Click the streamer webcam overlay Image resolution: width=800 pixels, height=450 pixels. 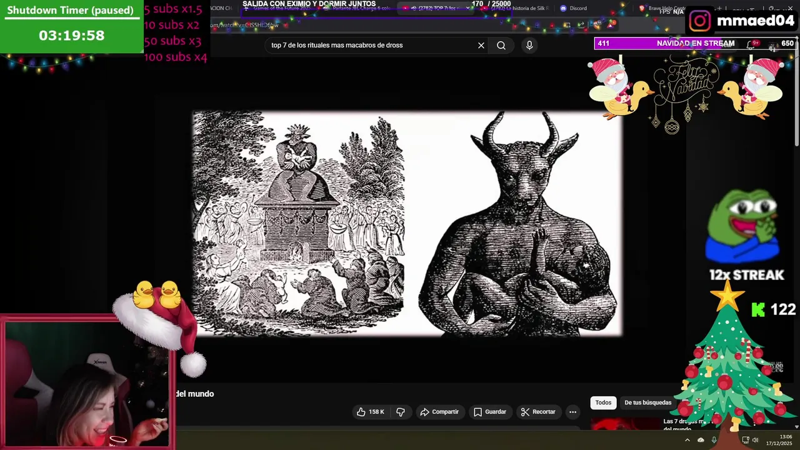pyautogui.click(x=87, y=384)
